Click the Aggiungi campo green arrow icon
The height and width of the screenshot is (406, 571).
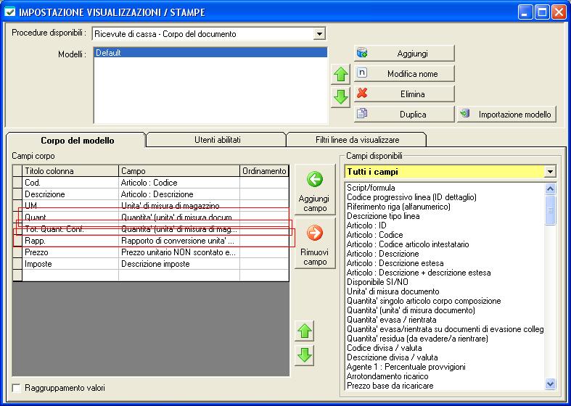coord(315,180)
